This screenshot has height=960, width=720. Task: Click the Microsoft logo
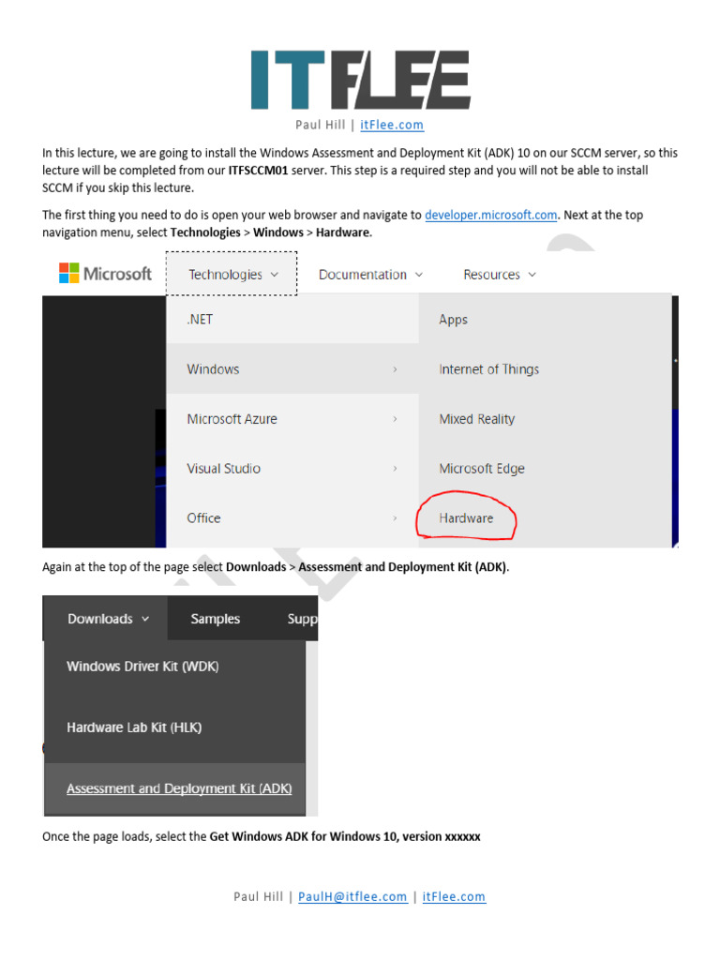pos(105,274)
